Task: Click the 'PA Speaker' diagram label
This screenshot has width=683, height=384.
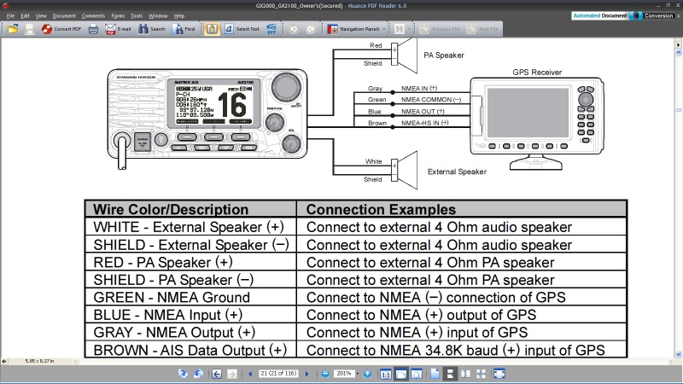Action: [444, 55]
